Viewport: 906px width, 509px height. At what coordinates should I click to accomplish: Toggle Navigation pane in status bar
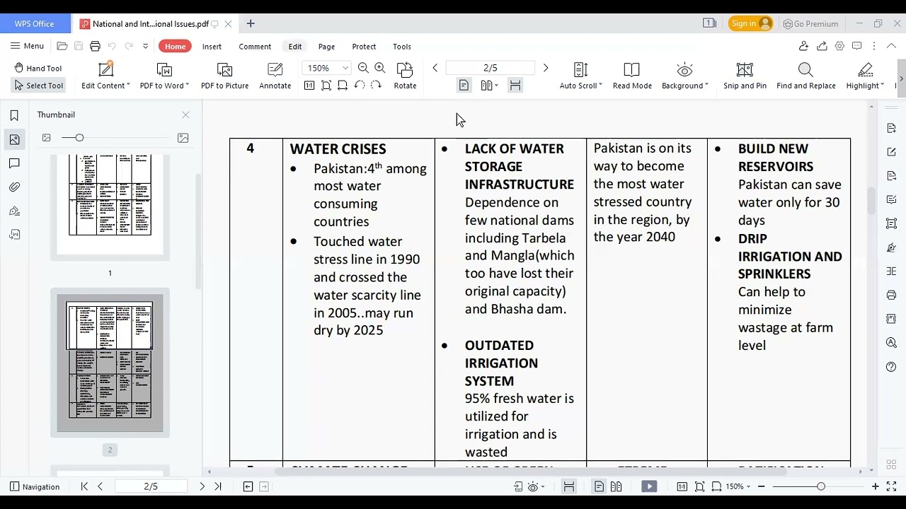click(35, 486)
